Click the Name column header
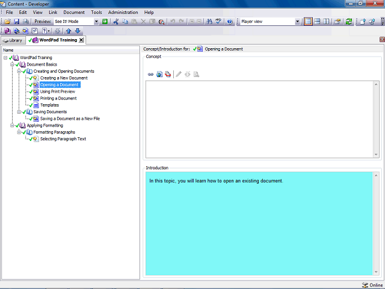This screenshot has width=385, height=289. [x=71, y=50]
